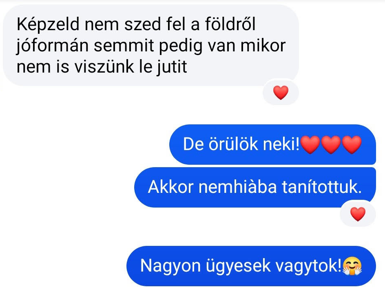Viewport: 385px width, 294px height.
Task: Click the word "Képzeld" in the first message
Action: [x=48, y=25]
